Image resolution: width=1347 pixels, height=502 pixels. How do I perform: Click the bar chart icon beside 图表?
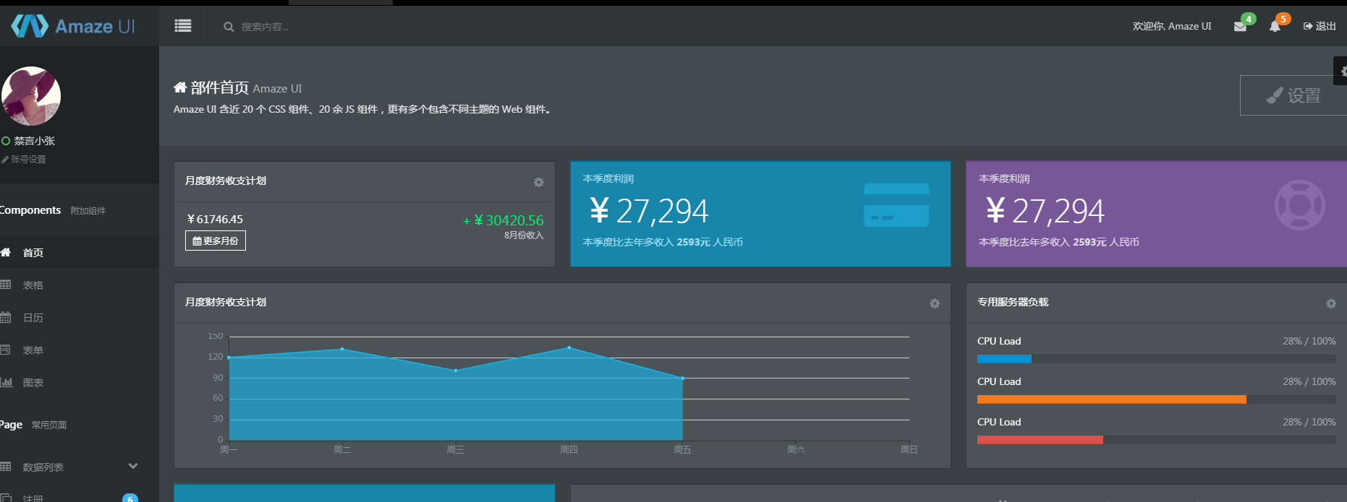[x=7, y=382]
